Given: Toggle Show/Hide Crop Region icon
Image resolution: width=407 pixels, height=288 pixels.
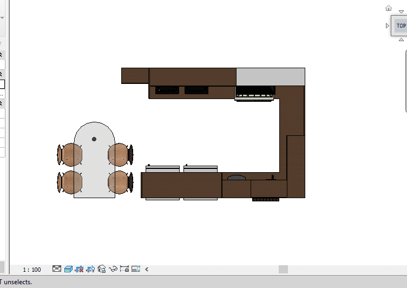Looking at the screenshot, I should pos(90,269).
